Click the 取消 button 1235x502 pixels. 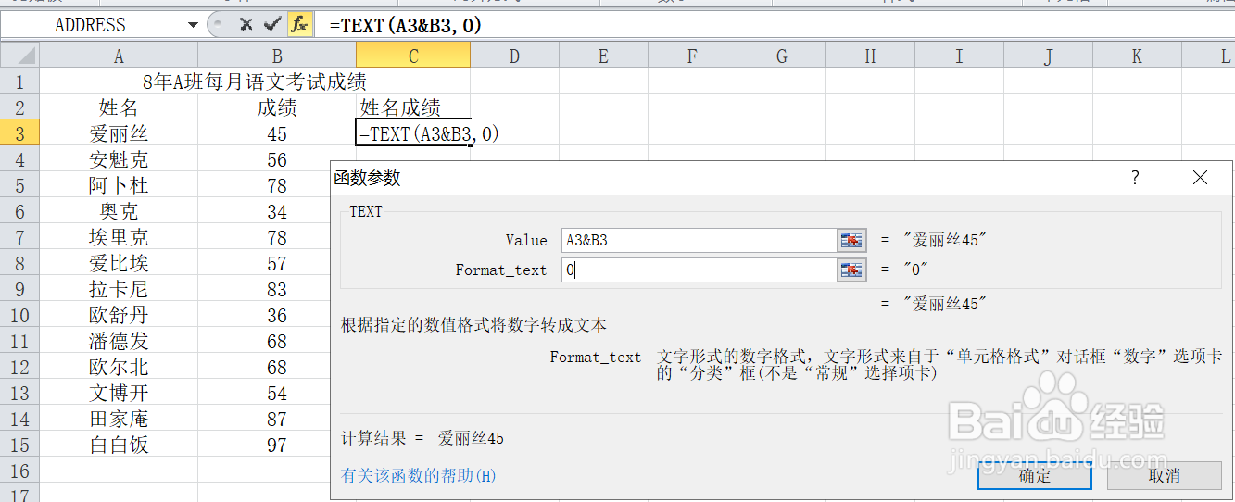click(1165, 476)
